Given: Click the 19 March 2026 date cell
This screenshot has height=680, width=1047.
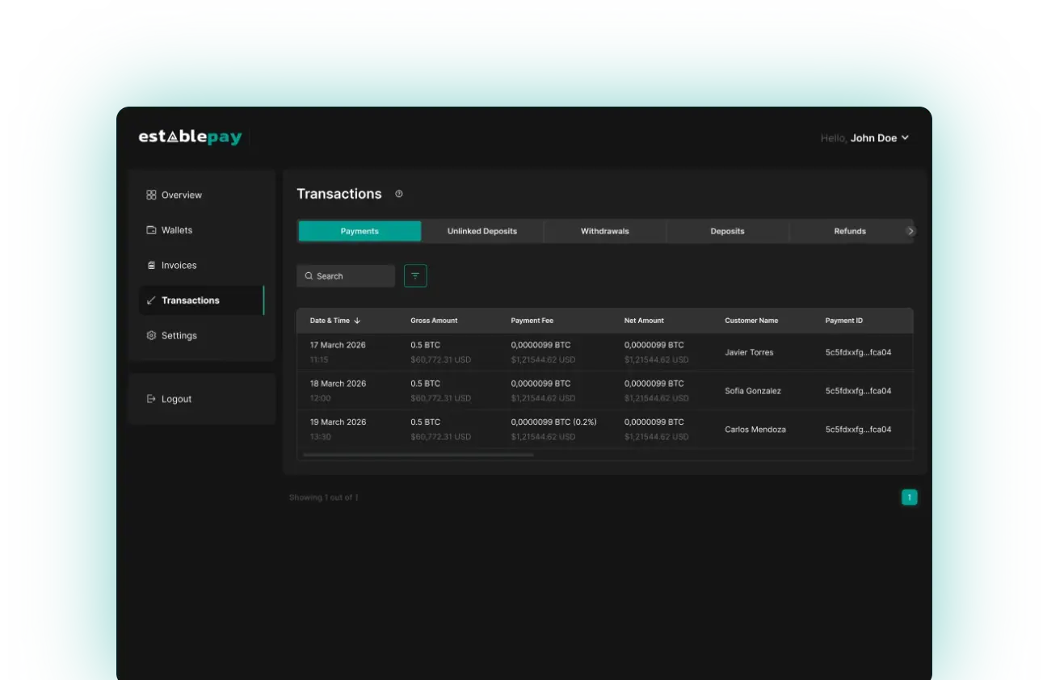Looking at the screenshot, I should (338, 422).
